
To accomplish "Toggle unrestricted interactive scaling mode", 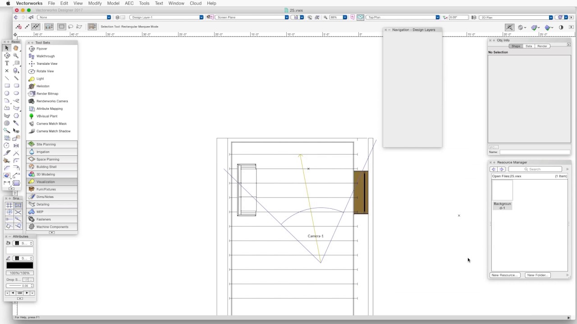I will pos(36,27).
